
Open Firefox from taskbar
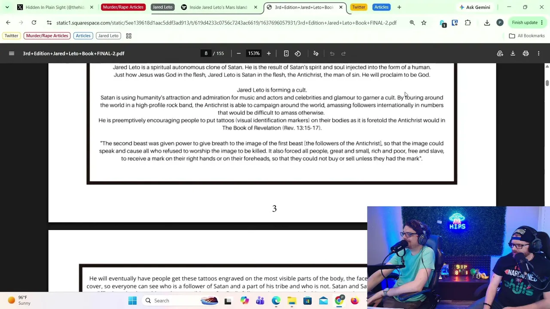click(354, 301)
